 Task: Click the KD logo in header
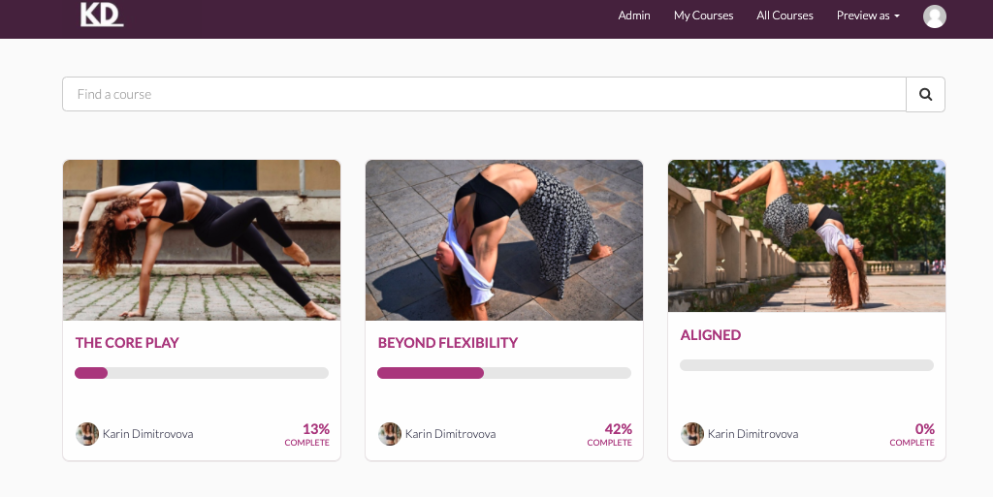click(101, 15)
